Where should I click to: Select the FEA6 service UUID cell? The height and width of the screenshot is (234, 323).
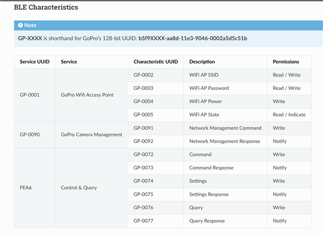pos(35,188)
